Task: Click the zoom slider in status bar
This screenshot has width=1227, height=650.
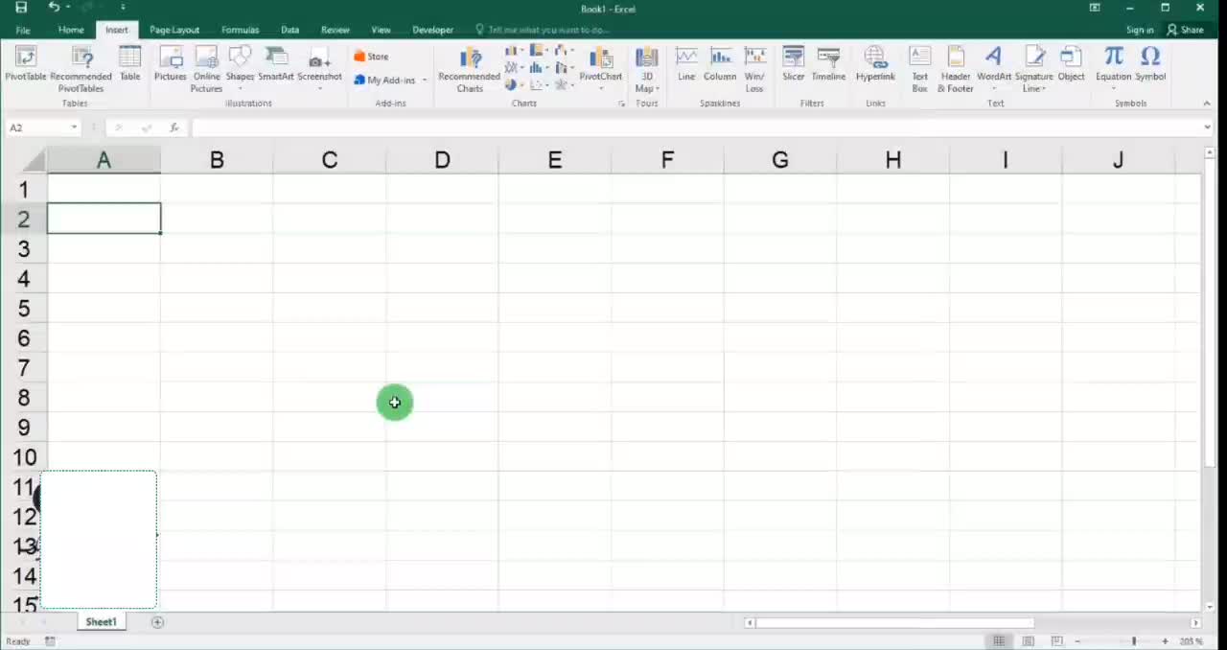Action: click(x=1134, y=641)
